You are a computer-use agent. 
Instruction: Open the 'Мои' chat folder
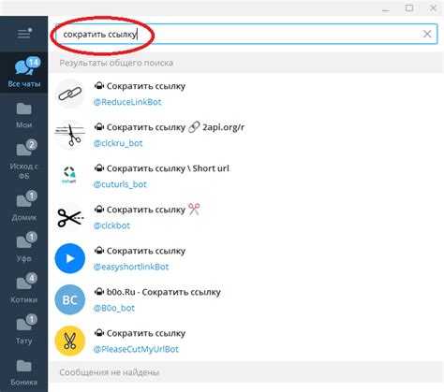pyautogui.click(x=24, y=115)
